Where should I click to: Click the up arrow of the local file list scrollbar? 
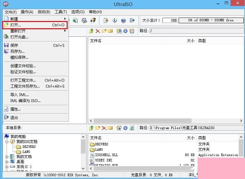click(241, 137)
